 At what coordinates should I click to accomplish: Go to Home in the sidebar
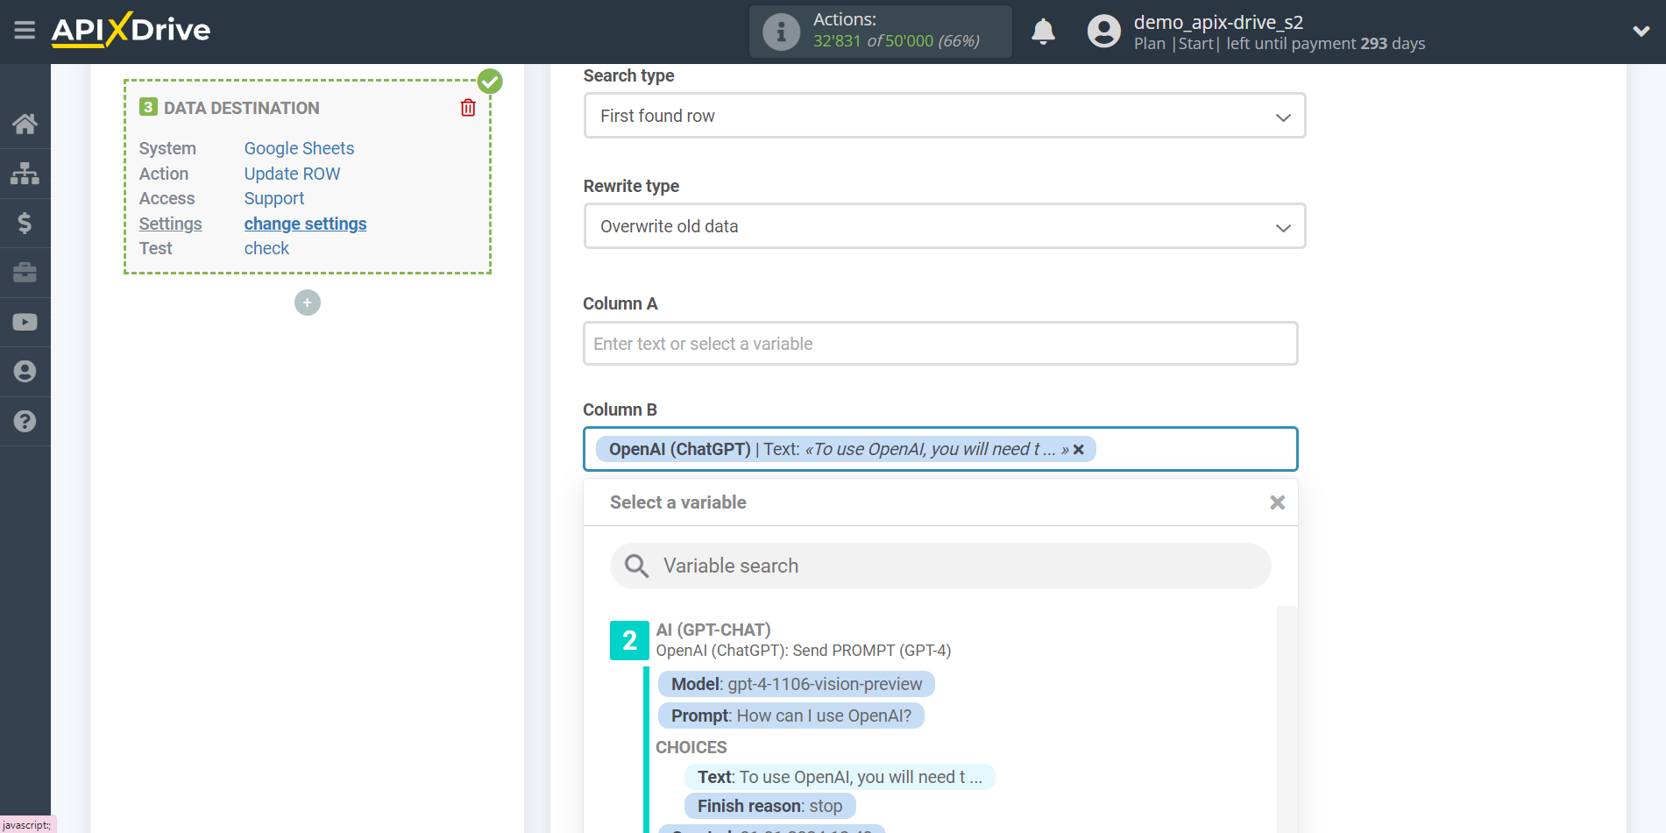click(25, 124)
